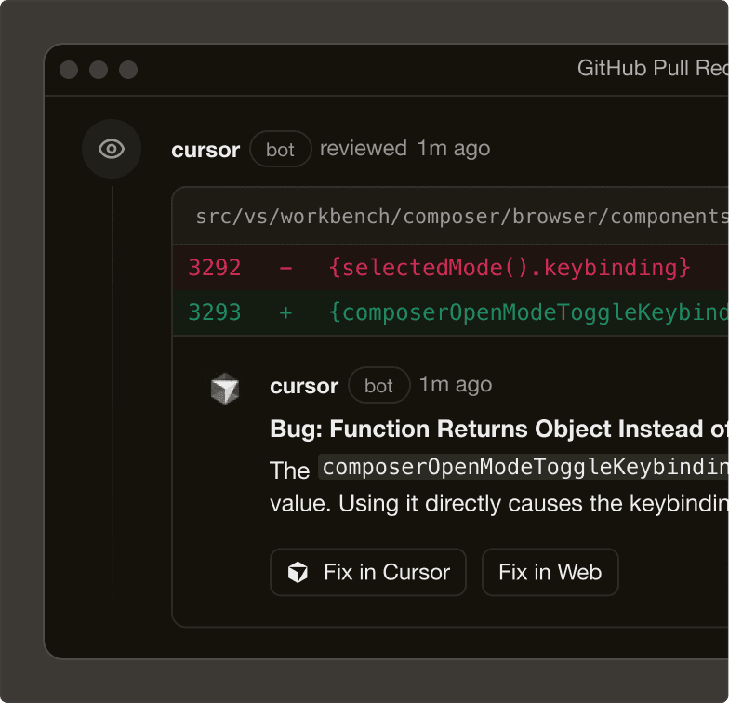Click the cube icon in Fix in Cursor

(x=298, y=572)
